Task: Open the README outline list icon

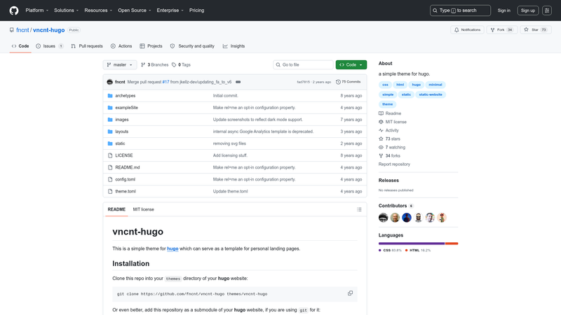Action: tap(359, 209)
